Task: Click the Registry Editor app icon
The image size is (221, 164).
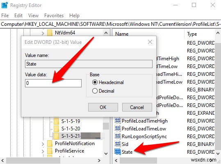Action: pos(5,5)
